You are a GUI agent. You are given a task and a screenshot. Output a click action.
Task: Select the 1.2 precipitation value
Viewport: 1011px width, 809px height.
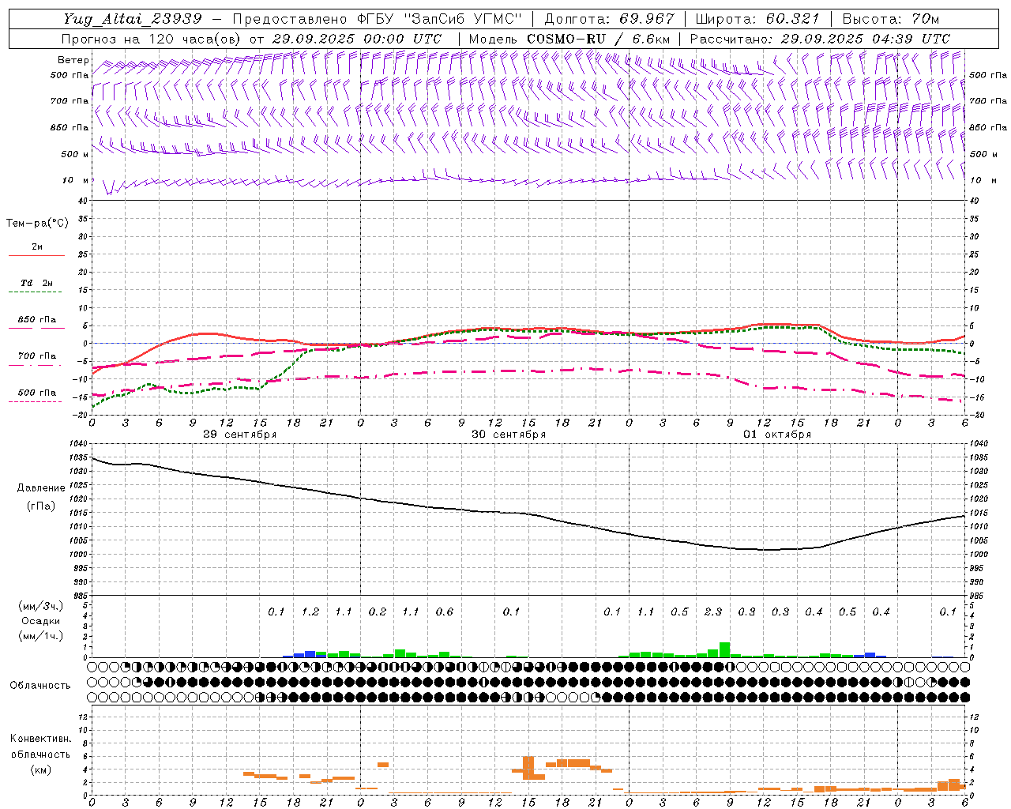click(x=310, y=612)
